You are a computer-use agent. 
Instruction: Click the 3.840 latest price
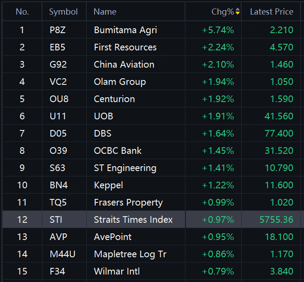click(x=281, y=271)
